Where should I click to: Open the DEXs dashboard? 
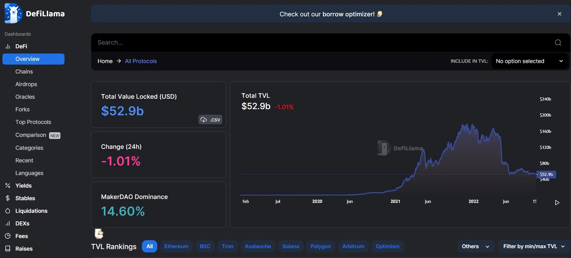pyautogui.click(x=23, y=223)
